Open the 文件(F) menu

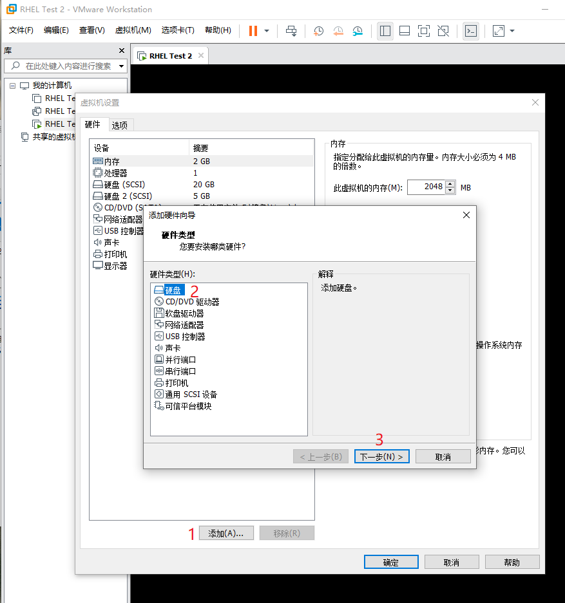click(21, 30)
